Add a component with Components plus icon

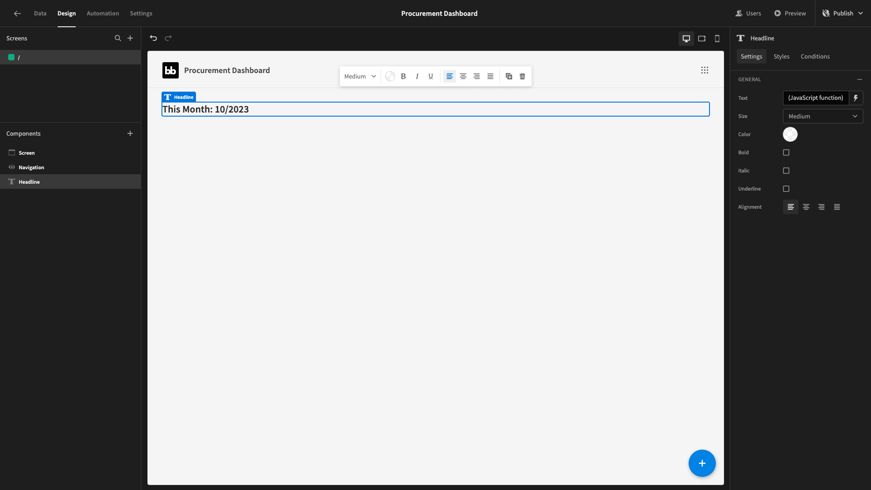[x=130, y=133]
